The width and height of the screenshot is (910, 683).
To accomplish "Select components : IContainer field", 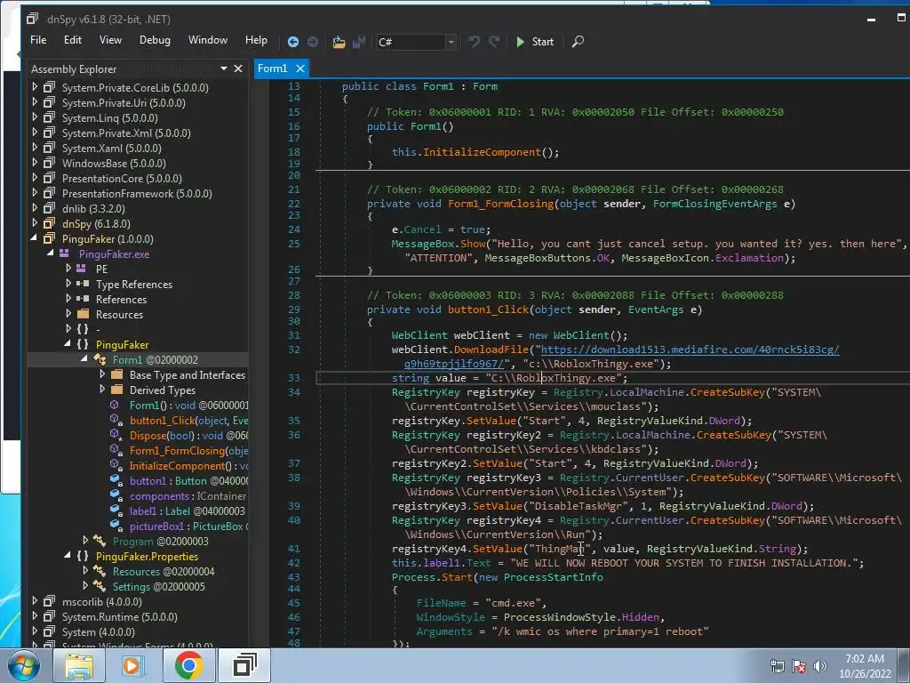I will click(188, 496).
